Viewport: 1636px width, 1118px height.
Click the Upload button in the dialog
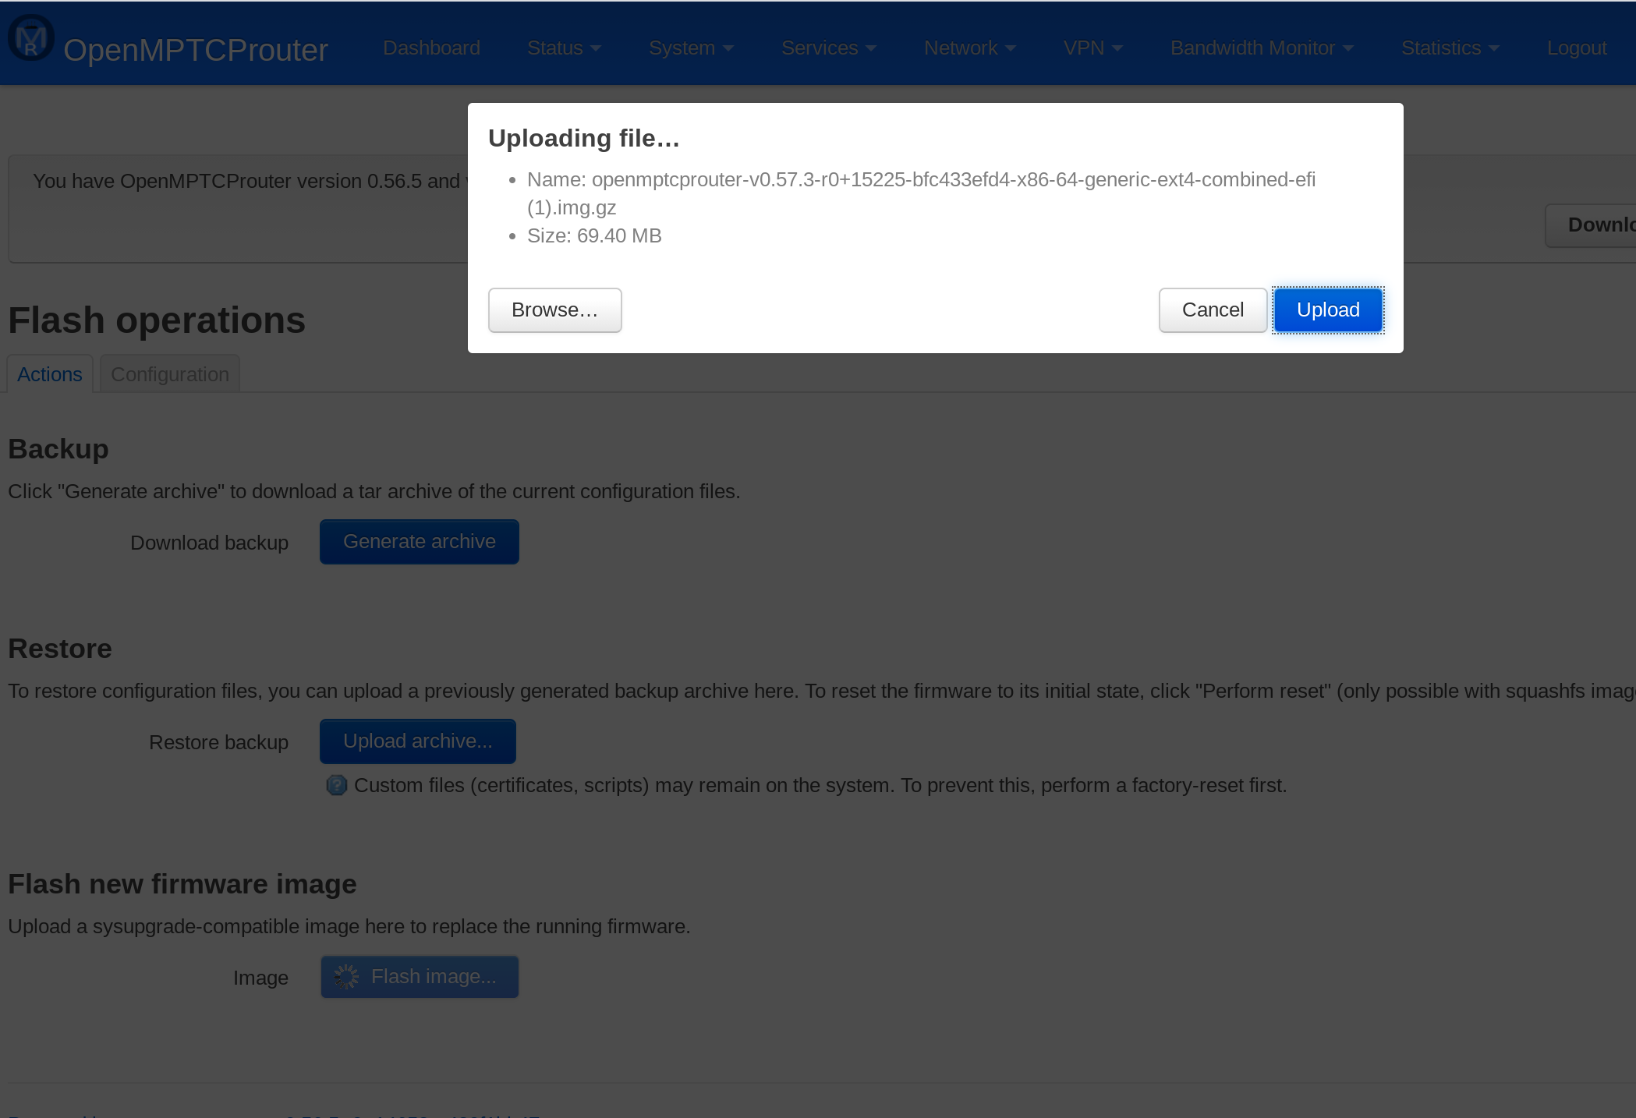point(1327,310)
